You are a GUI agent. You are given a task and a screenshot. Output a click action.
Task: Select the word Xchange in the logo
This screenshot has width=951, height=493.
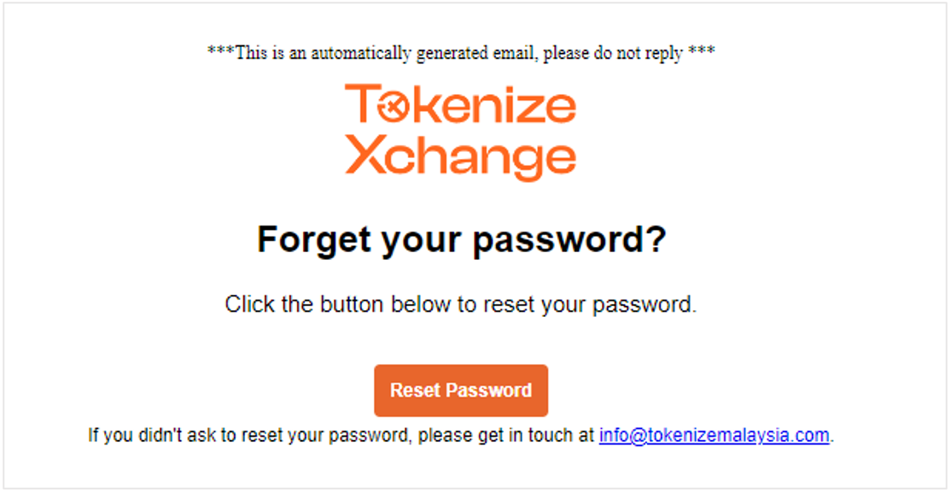click(461, 158)
